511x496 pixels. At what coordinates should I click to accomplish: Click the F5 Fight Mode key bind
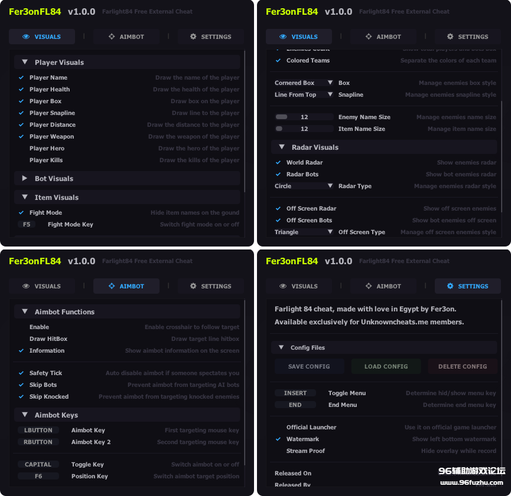point(27,224)
